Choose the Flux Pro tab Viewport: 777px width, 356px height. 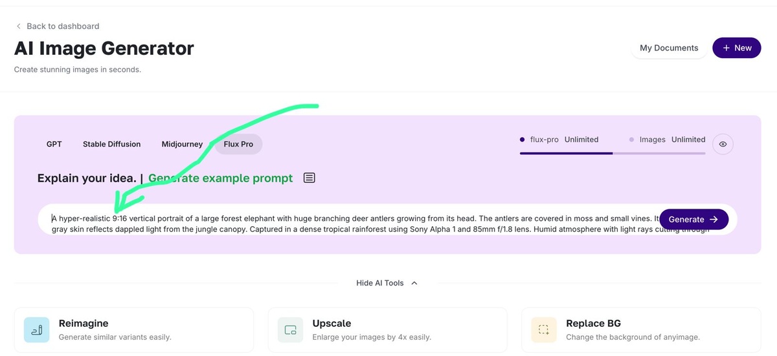[x=238, y=144]
